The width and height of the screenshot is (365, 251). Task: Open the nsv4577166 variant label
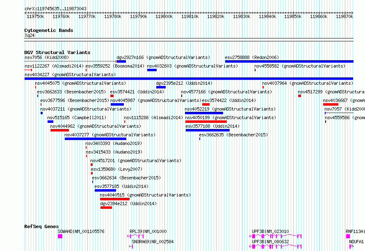[226, 92]
